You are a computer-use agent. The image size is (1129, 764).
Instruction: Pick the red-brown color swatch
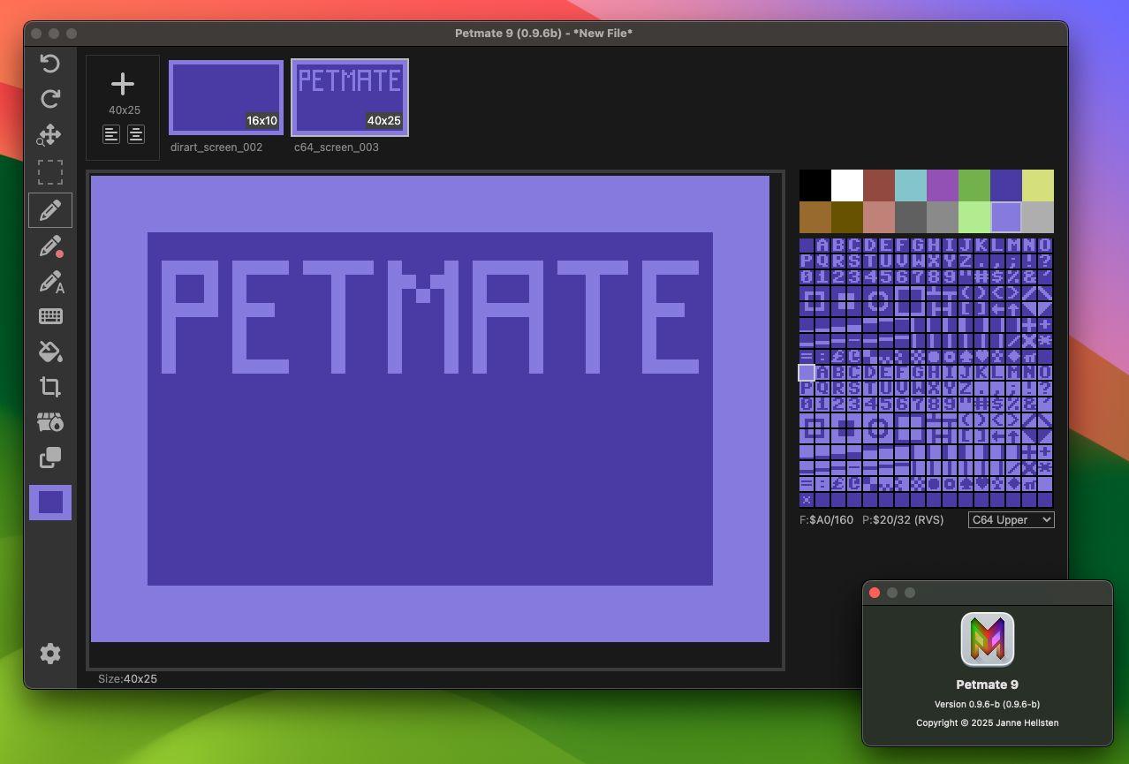click(x=879, y=185)
